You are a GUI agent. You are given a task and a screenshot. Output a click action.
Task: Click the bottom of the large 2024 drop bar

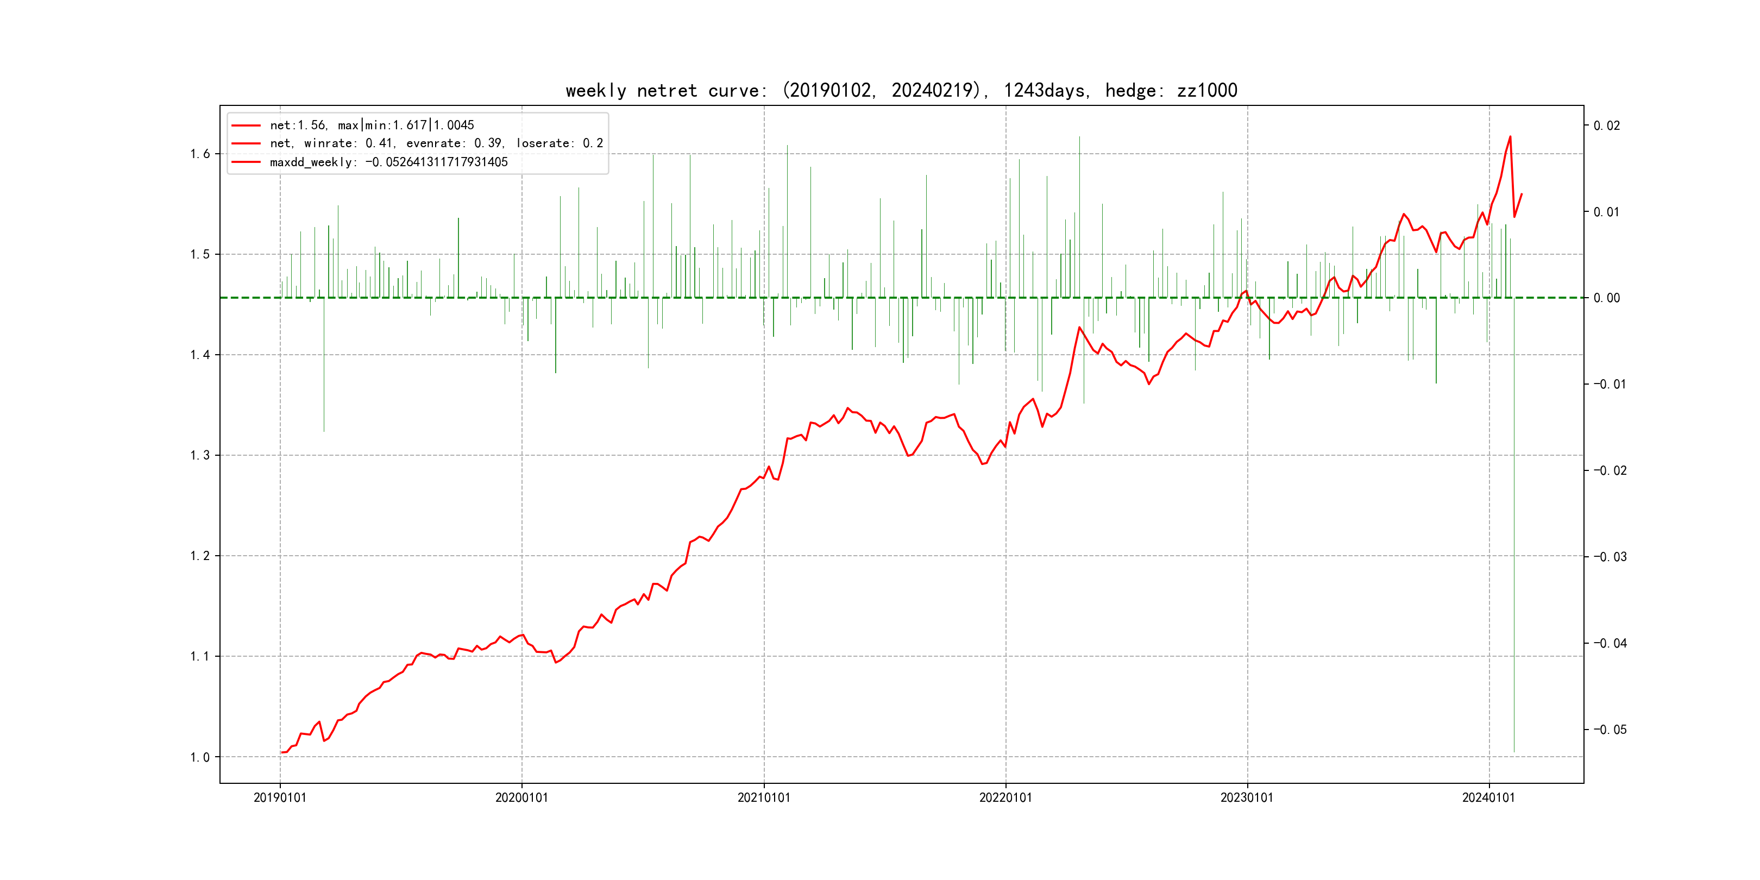(1514, 752)
